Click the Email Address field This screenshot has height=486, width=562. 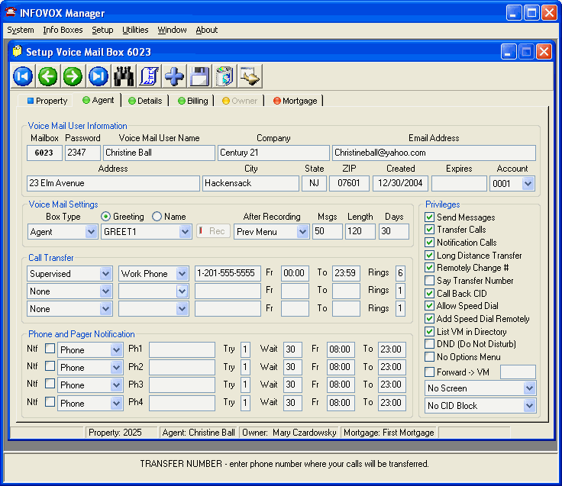(x=434, y=153)
